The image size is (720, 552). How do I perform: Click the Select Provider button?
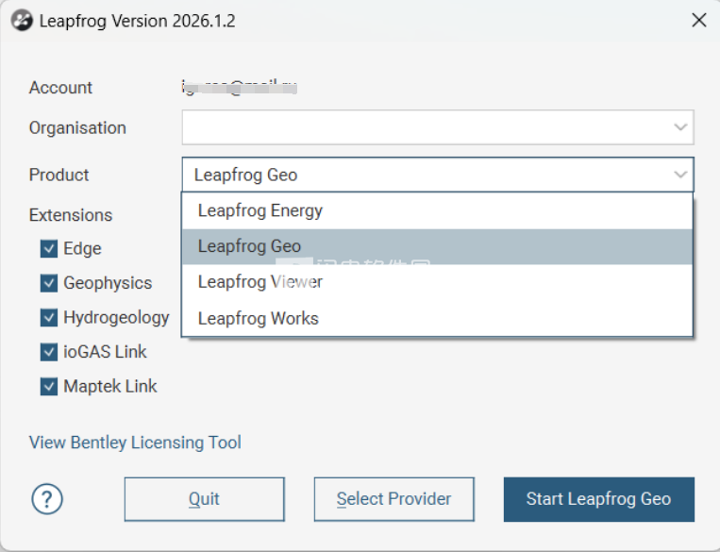click(394, 499)
